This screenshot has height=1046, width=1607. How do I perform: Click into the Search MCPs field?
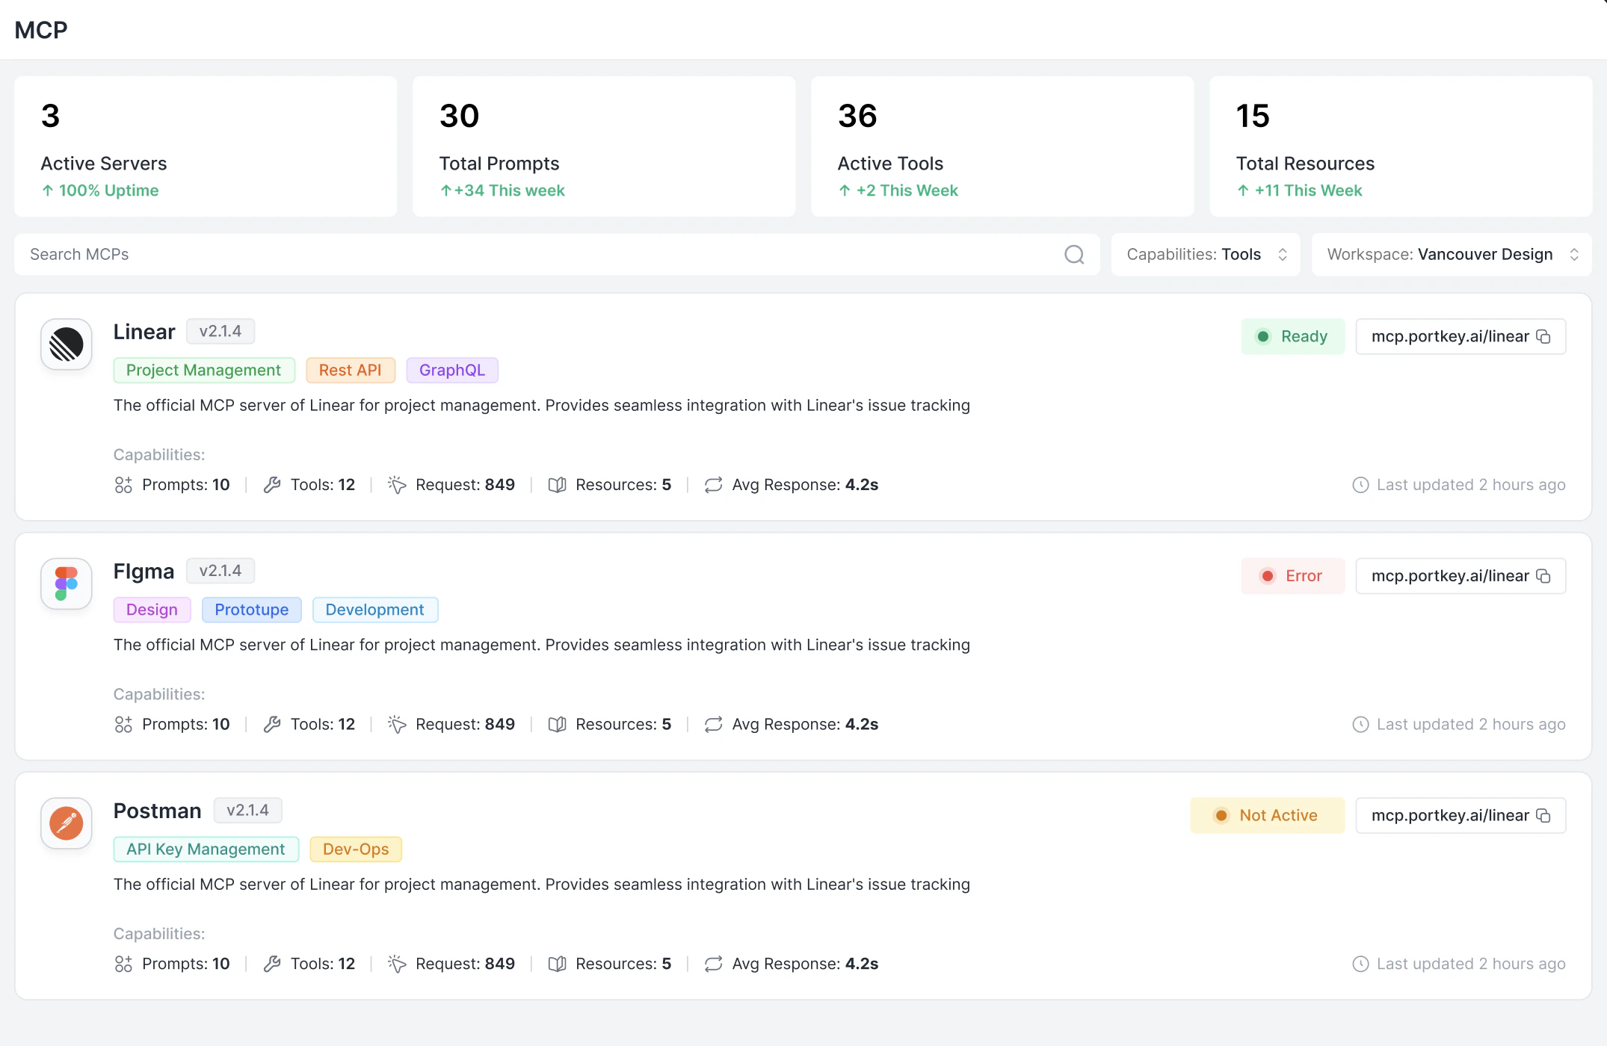(x=523, y=255)
